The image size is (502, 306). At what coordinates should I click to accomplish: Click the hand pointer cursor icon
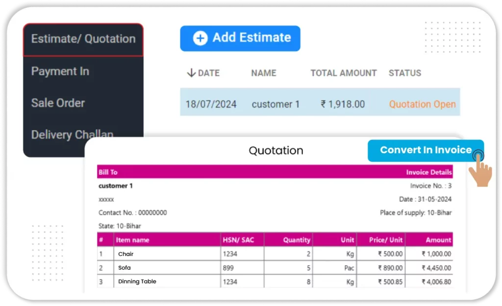click(479, 169)
